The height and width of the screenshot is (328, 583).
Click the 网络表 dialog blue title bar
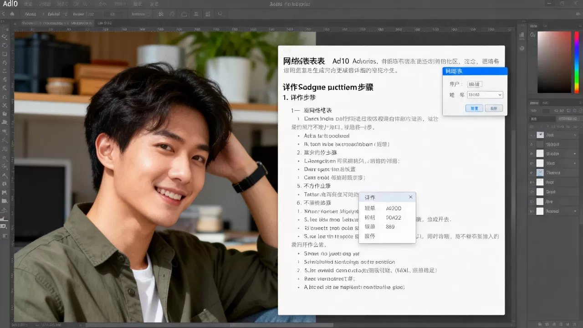(475, 71)
